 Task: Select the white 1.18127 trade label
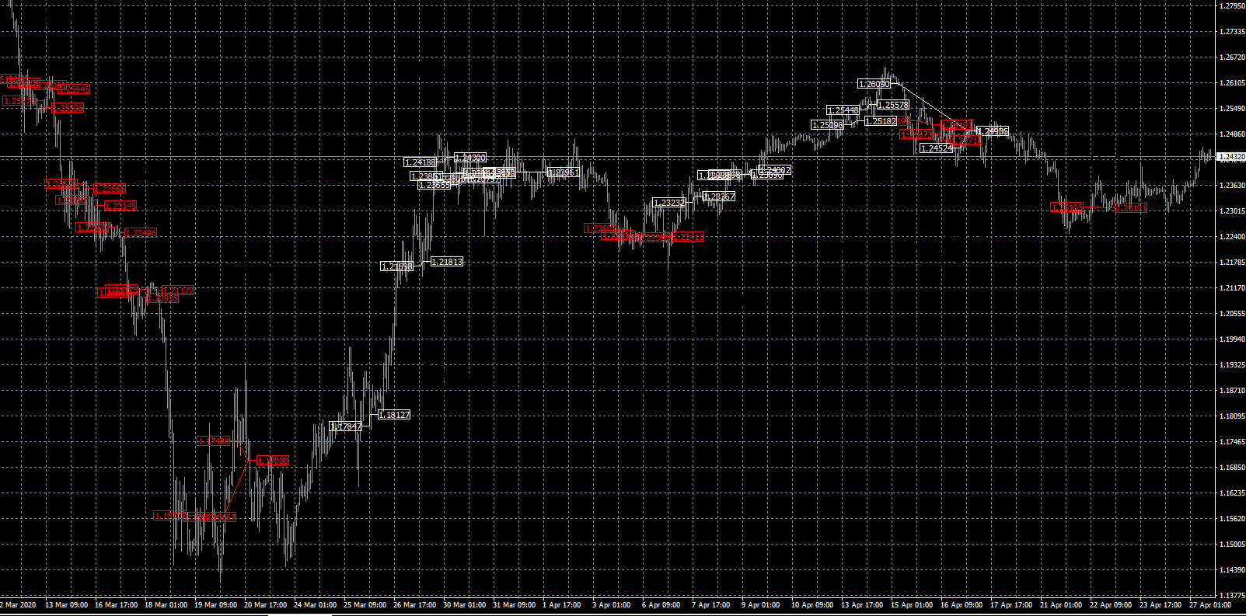coord(394,415)
